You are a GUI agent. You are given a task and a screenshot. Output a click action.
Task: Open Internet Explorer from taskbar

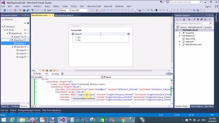pos(13,120)
